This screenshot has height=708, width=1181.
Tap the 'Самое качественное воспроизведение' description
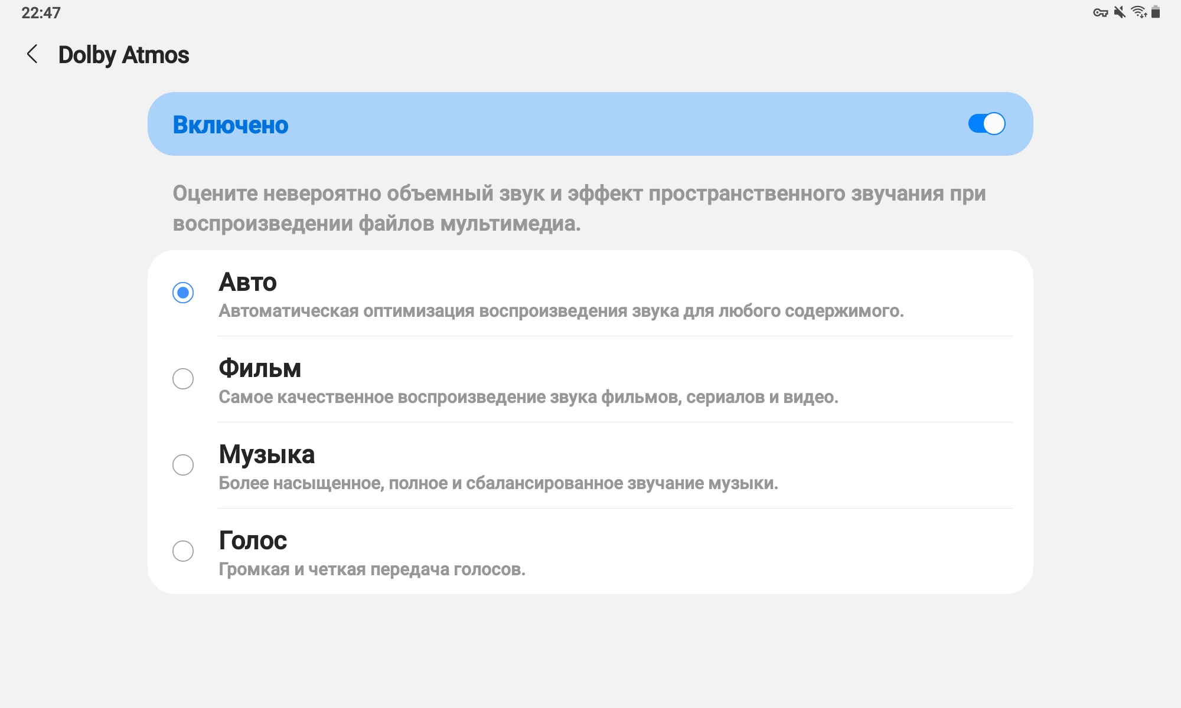point(528,397)
